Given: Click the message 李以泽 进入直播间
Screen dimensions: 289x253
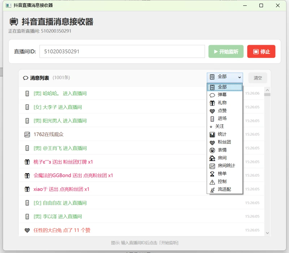Looking at the screenshot, I should tap(58, 216).
